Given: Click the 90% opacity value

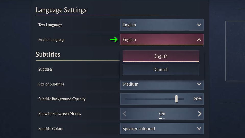Looking at the screenshot, I should [x=198, y=99].
